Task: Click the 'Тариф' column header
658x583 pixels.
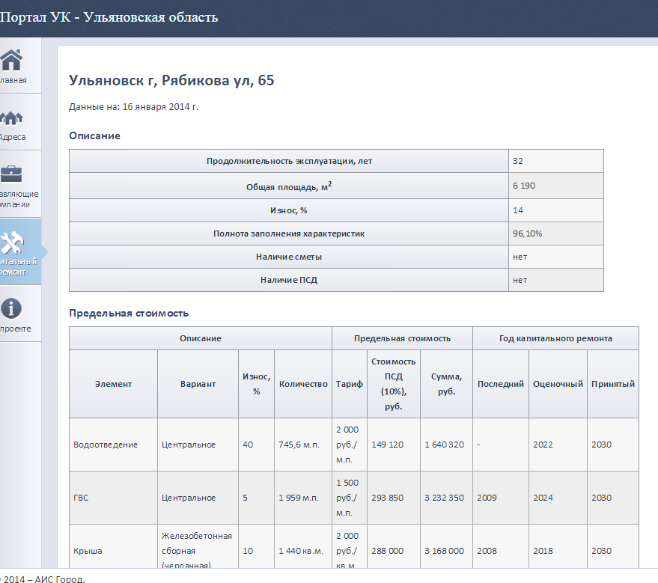Action: pyautogui.click(x=349, y=384)
